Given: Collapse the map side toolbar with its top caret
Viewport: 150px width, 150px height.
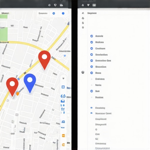Looking at the screenshot, I should pos(63,79).
